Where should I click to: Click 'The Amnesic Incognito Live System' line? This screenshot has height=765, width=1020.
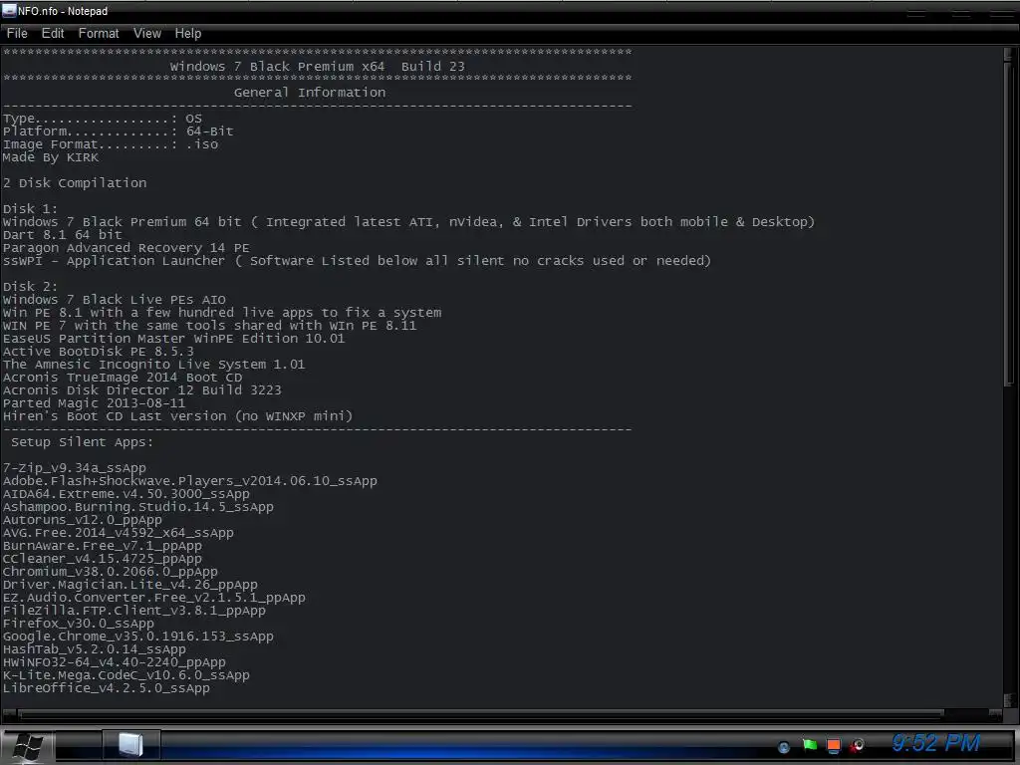(153, 365)
